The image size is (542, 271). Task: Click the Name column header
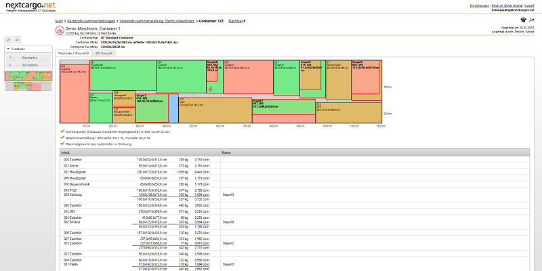(375, 152)
